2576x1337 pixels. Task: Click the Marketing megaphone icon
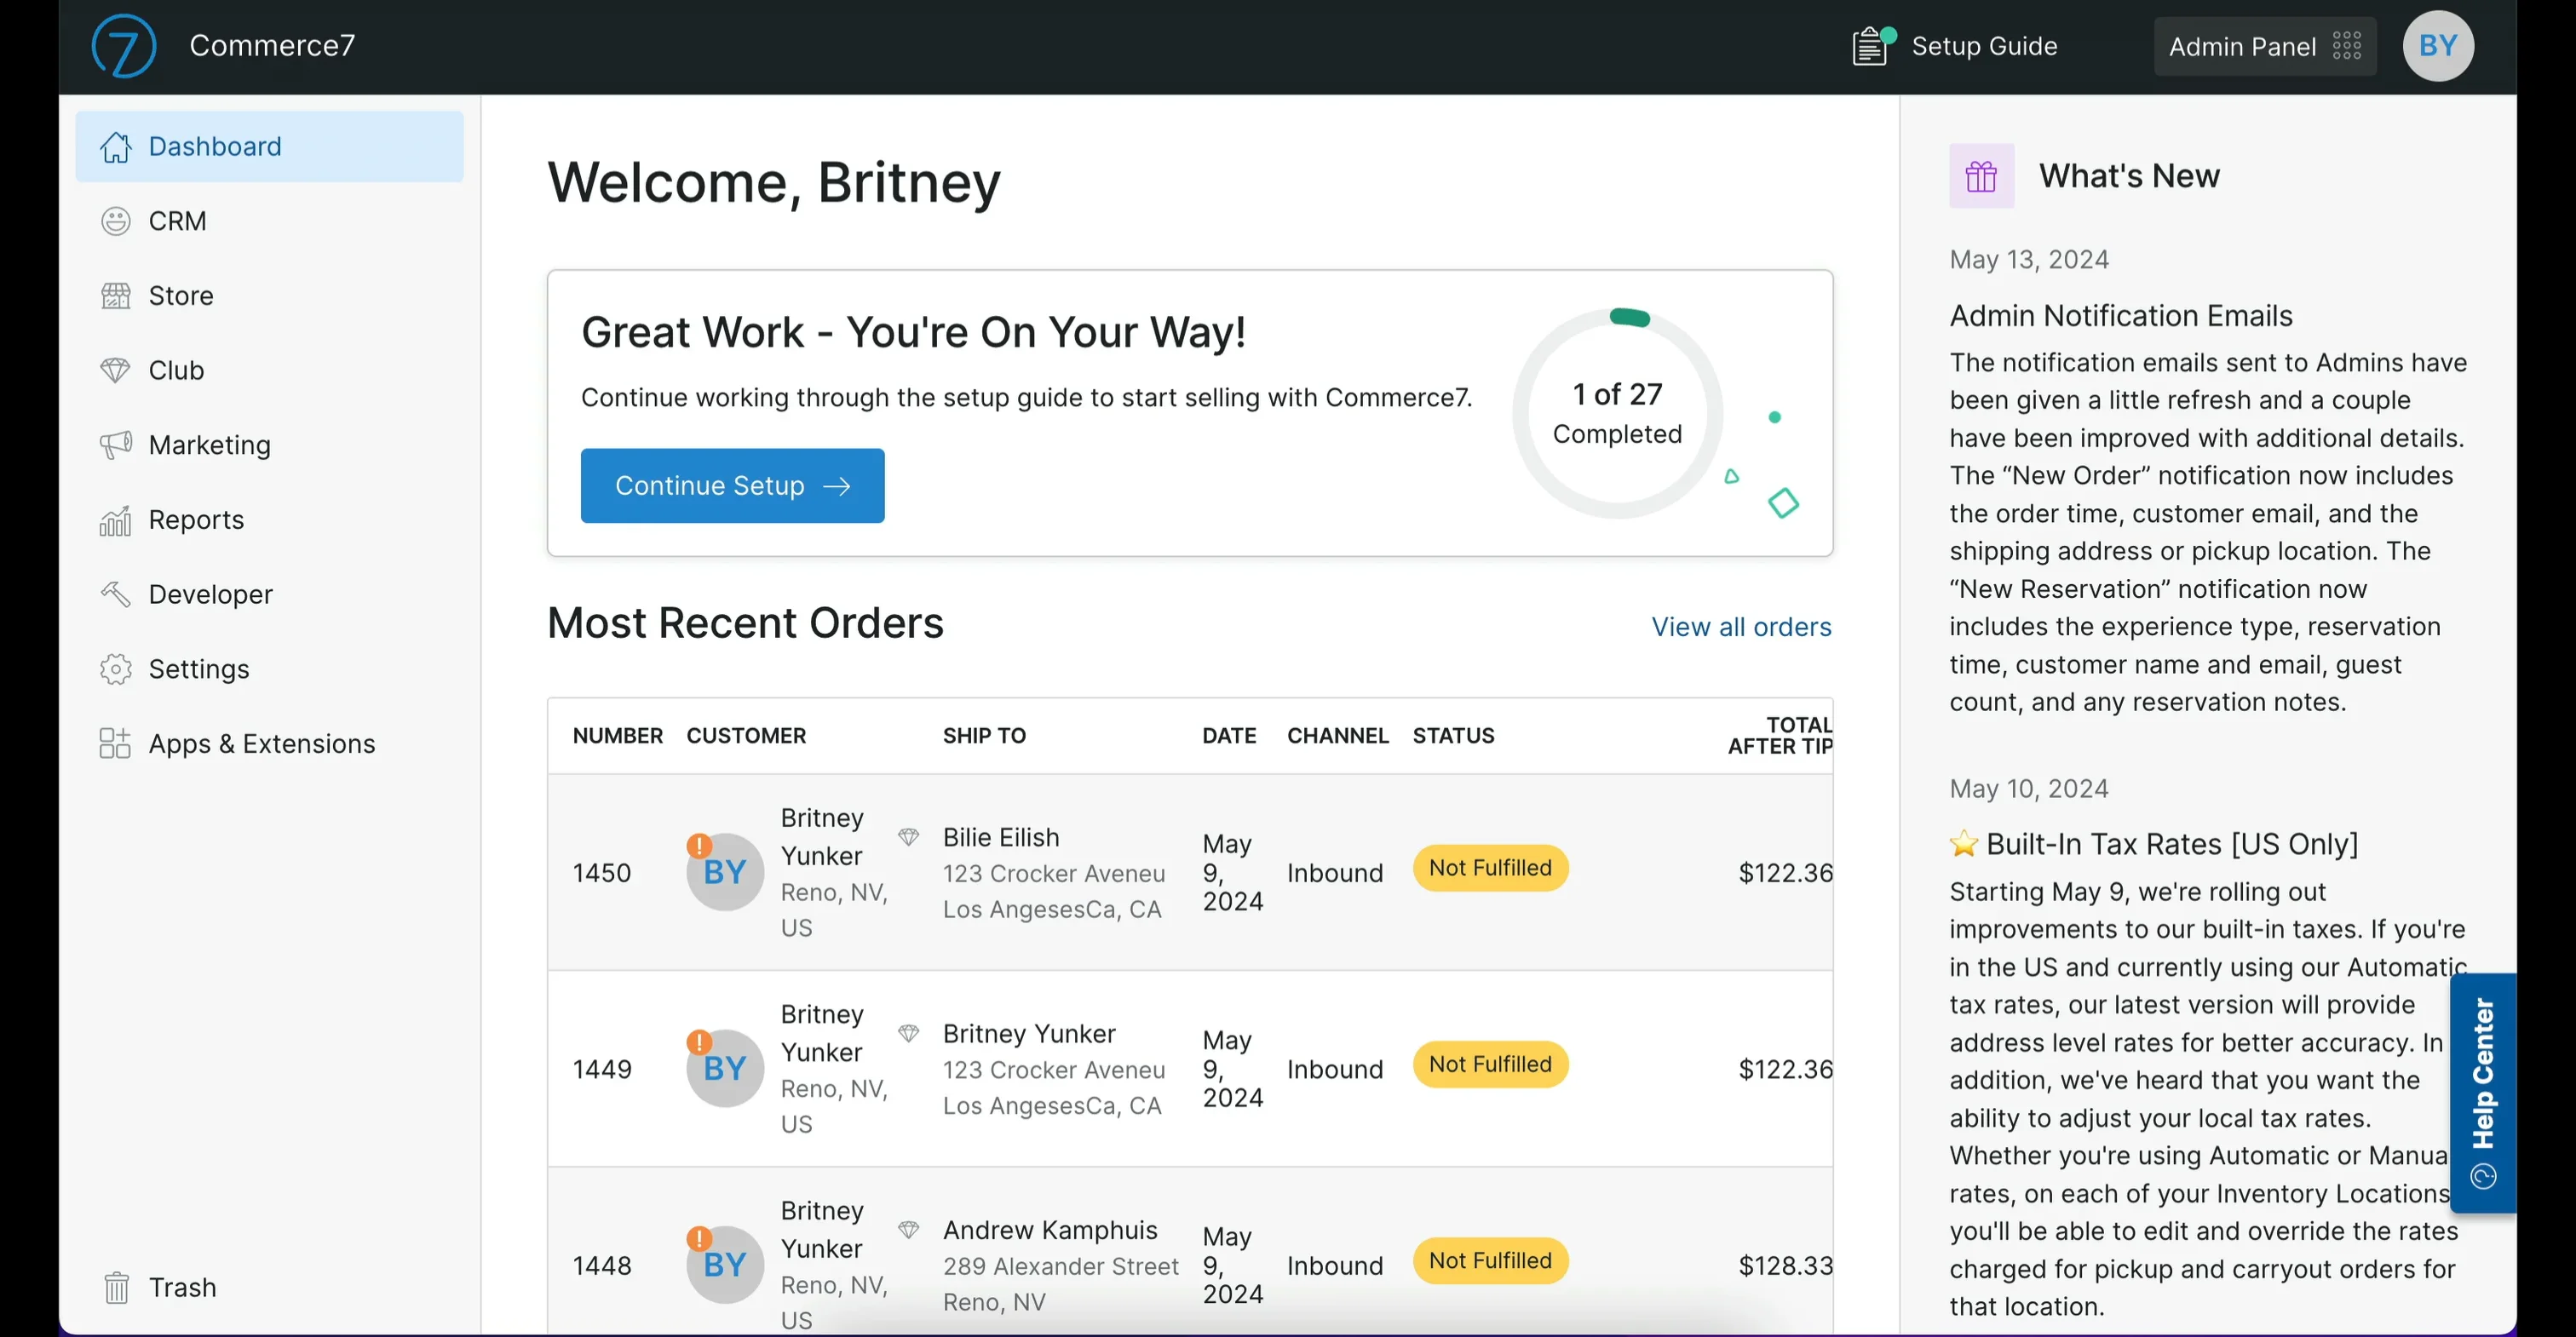[115, 444]
